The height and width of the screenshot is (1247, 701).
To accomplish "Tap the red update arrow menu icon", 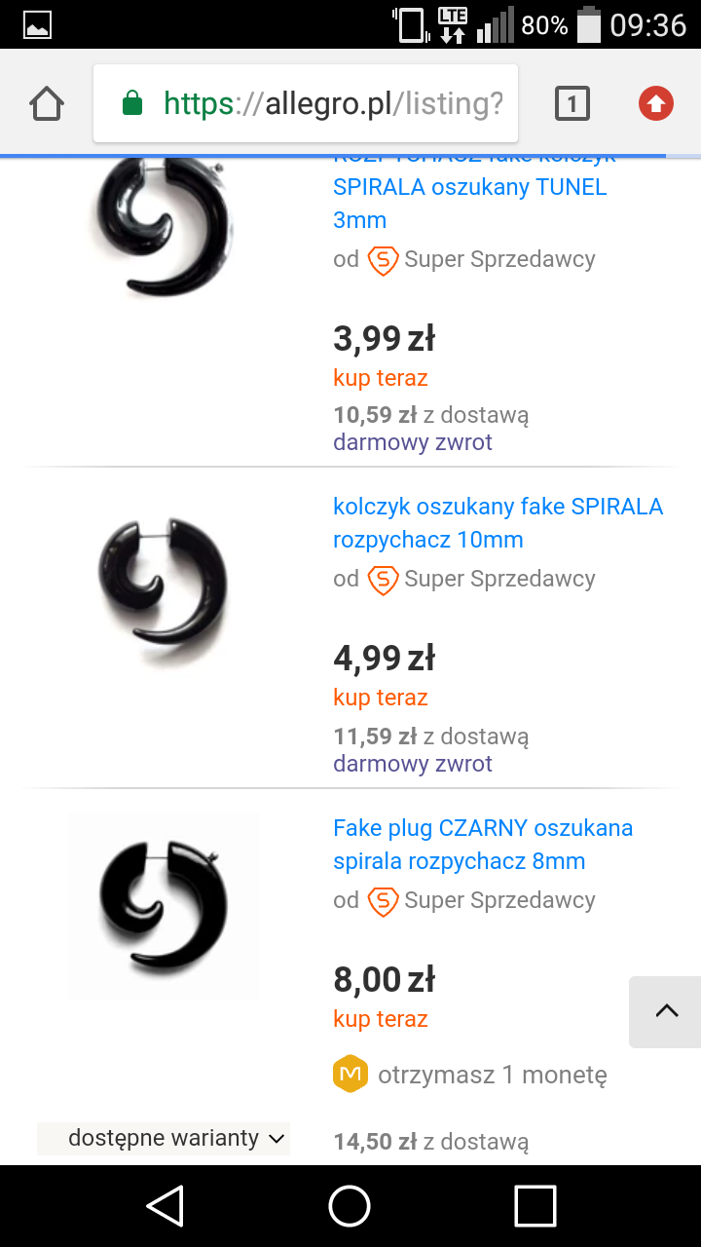I will [x=656, y=103].
